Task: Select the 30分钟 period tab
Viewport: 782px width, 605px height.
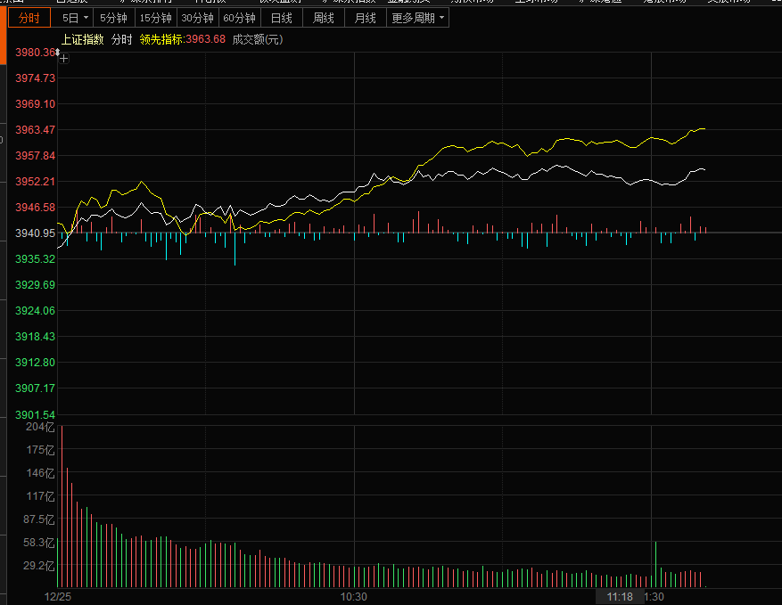Action: point(197,18)
